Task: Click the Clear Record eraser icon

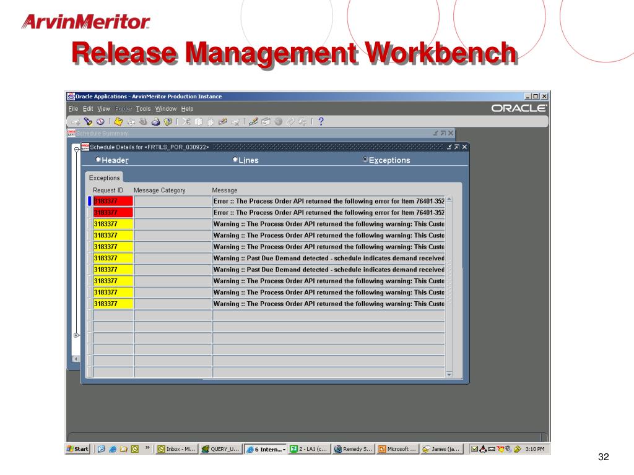Action: point(223,122)
